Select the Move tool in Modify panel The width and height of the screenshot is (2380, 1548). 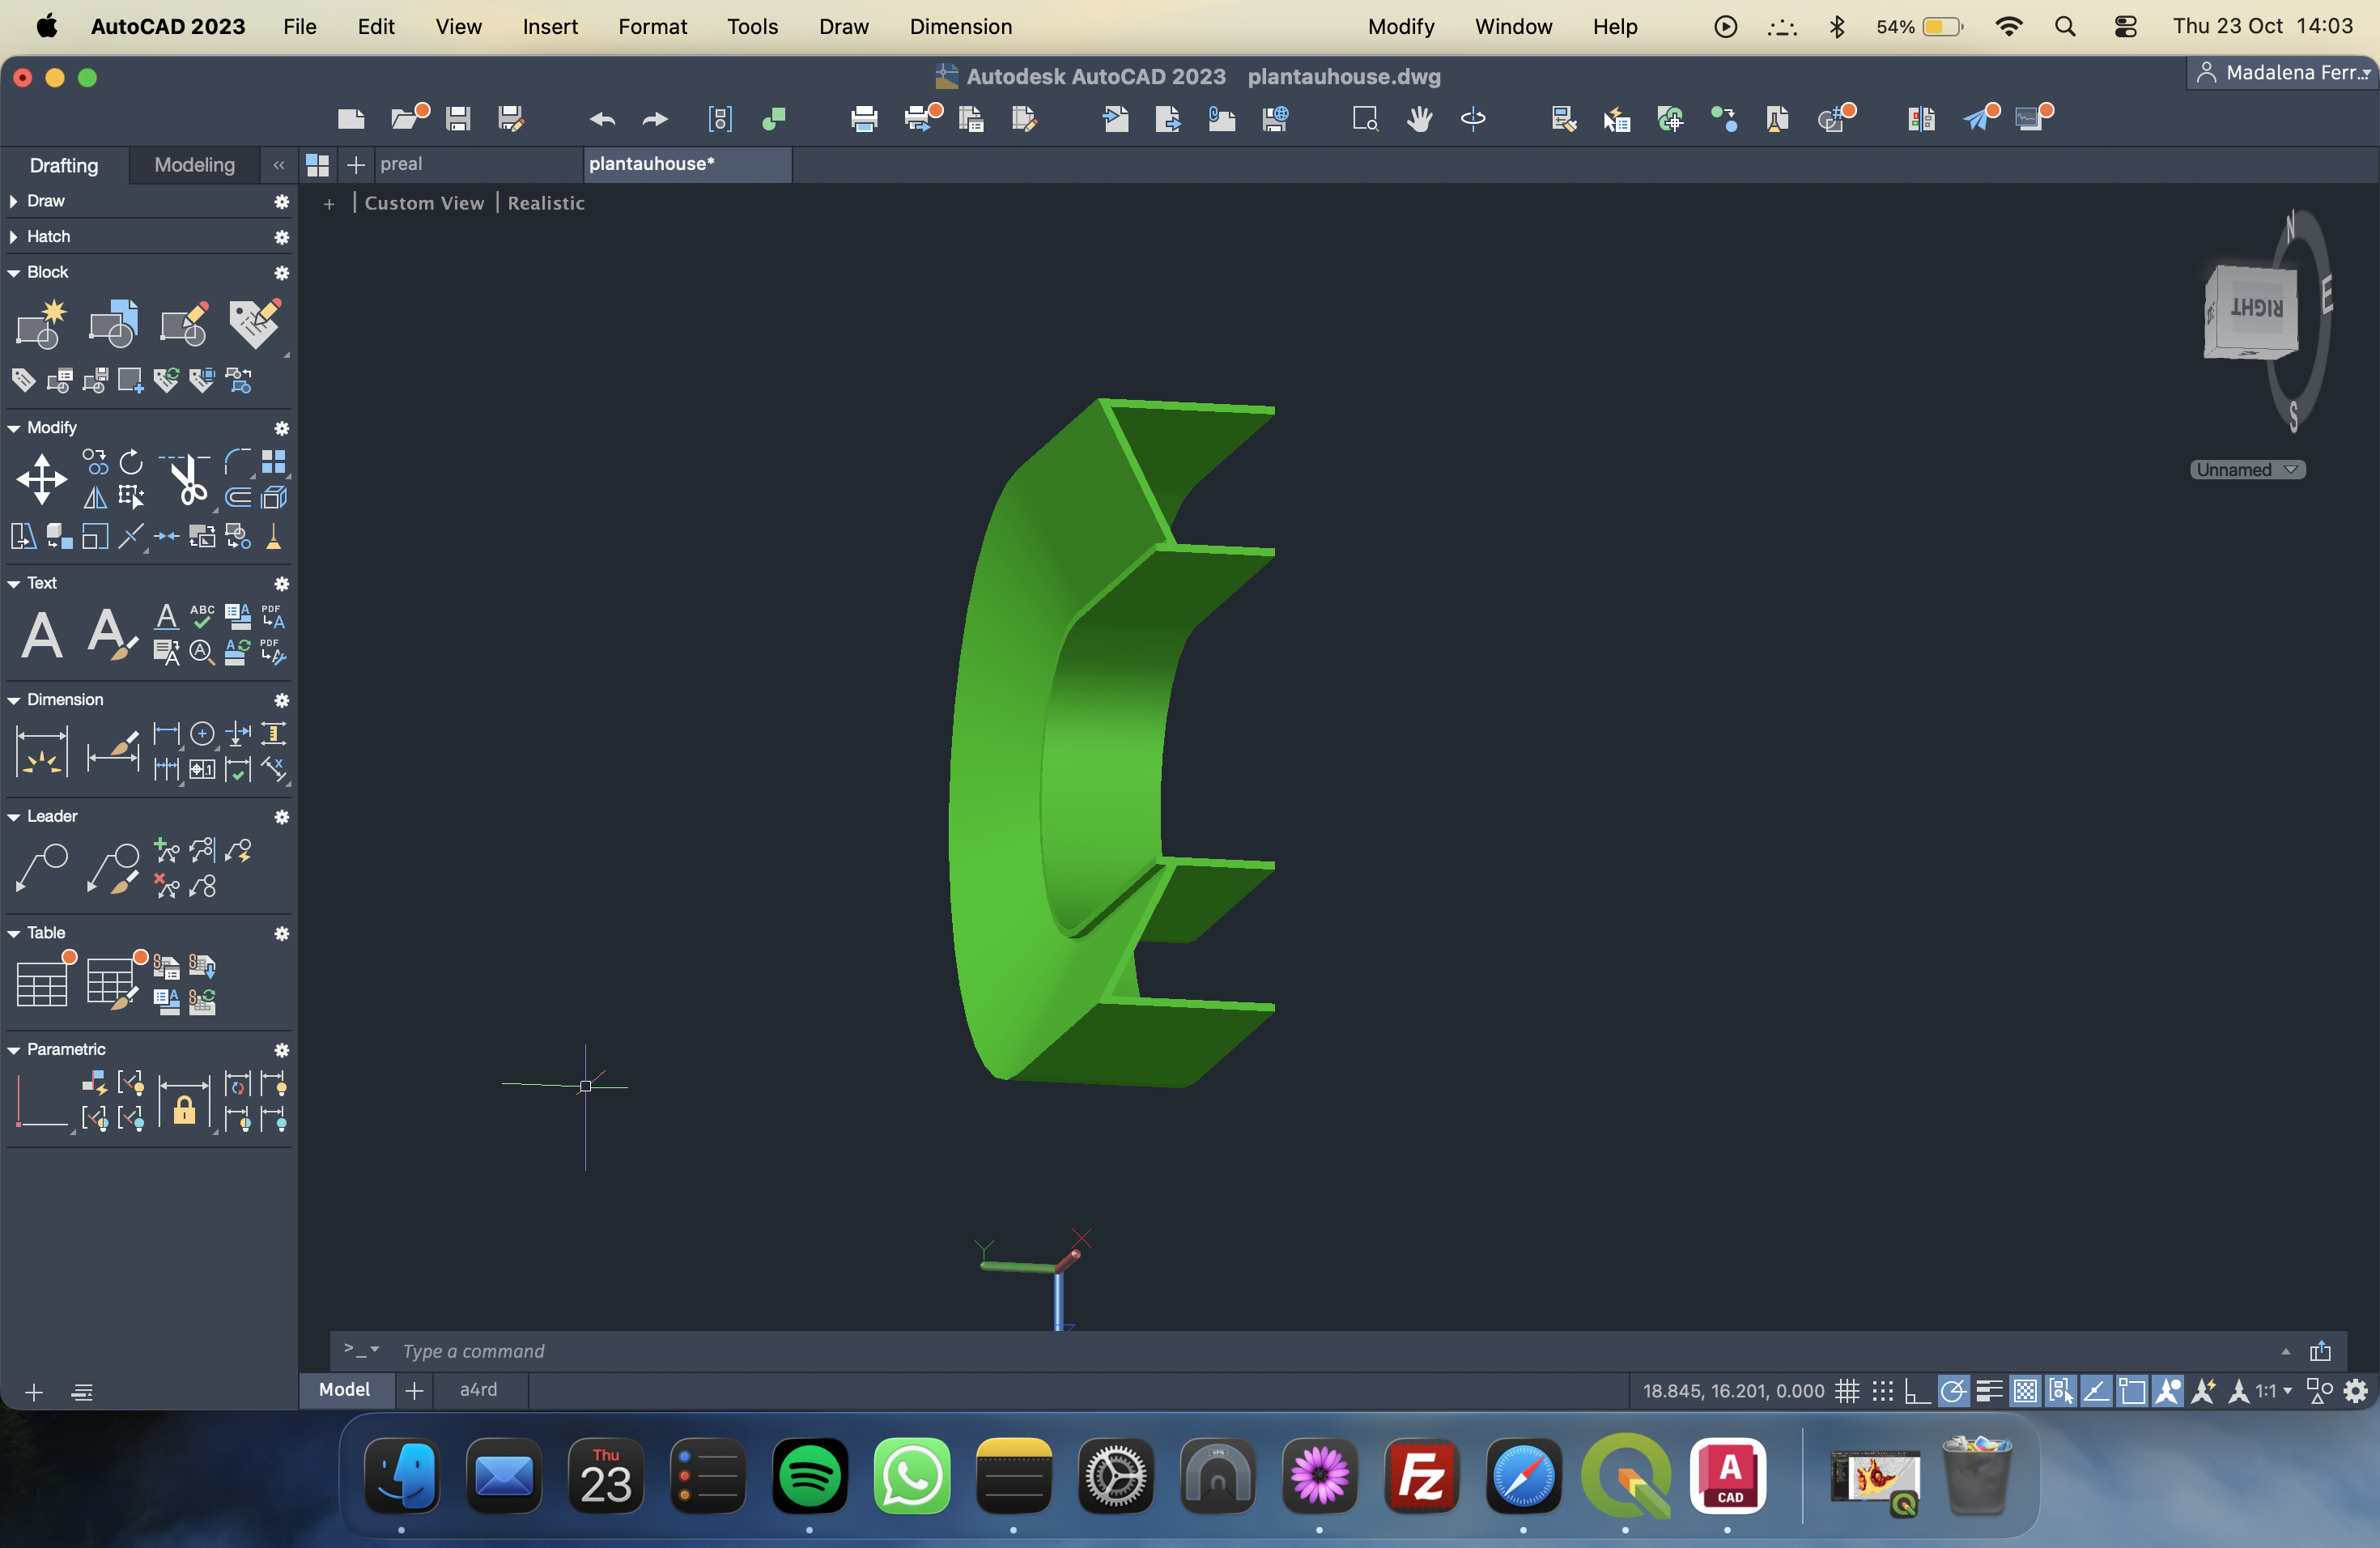pyautogui.click(x=42, y=478)
